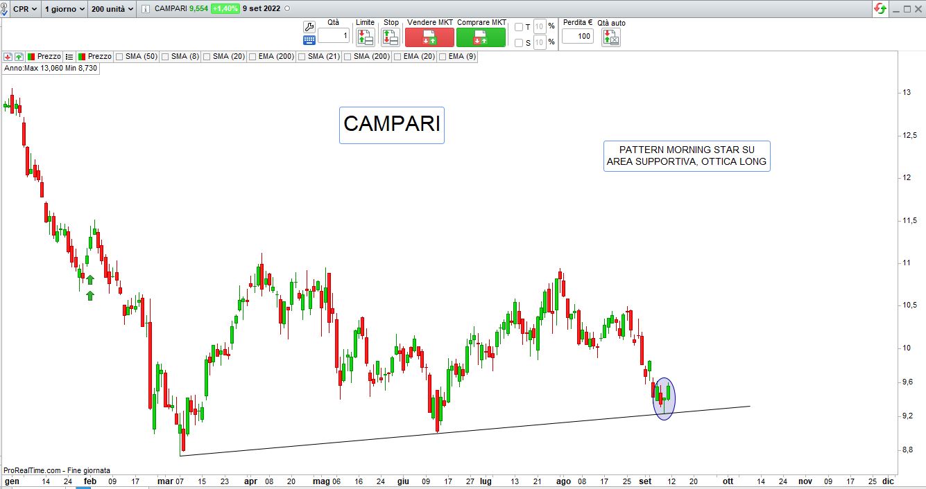Click the Qtà auto icon
Viewport: 926px width, 489px height.
[x=611, y=37]
